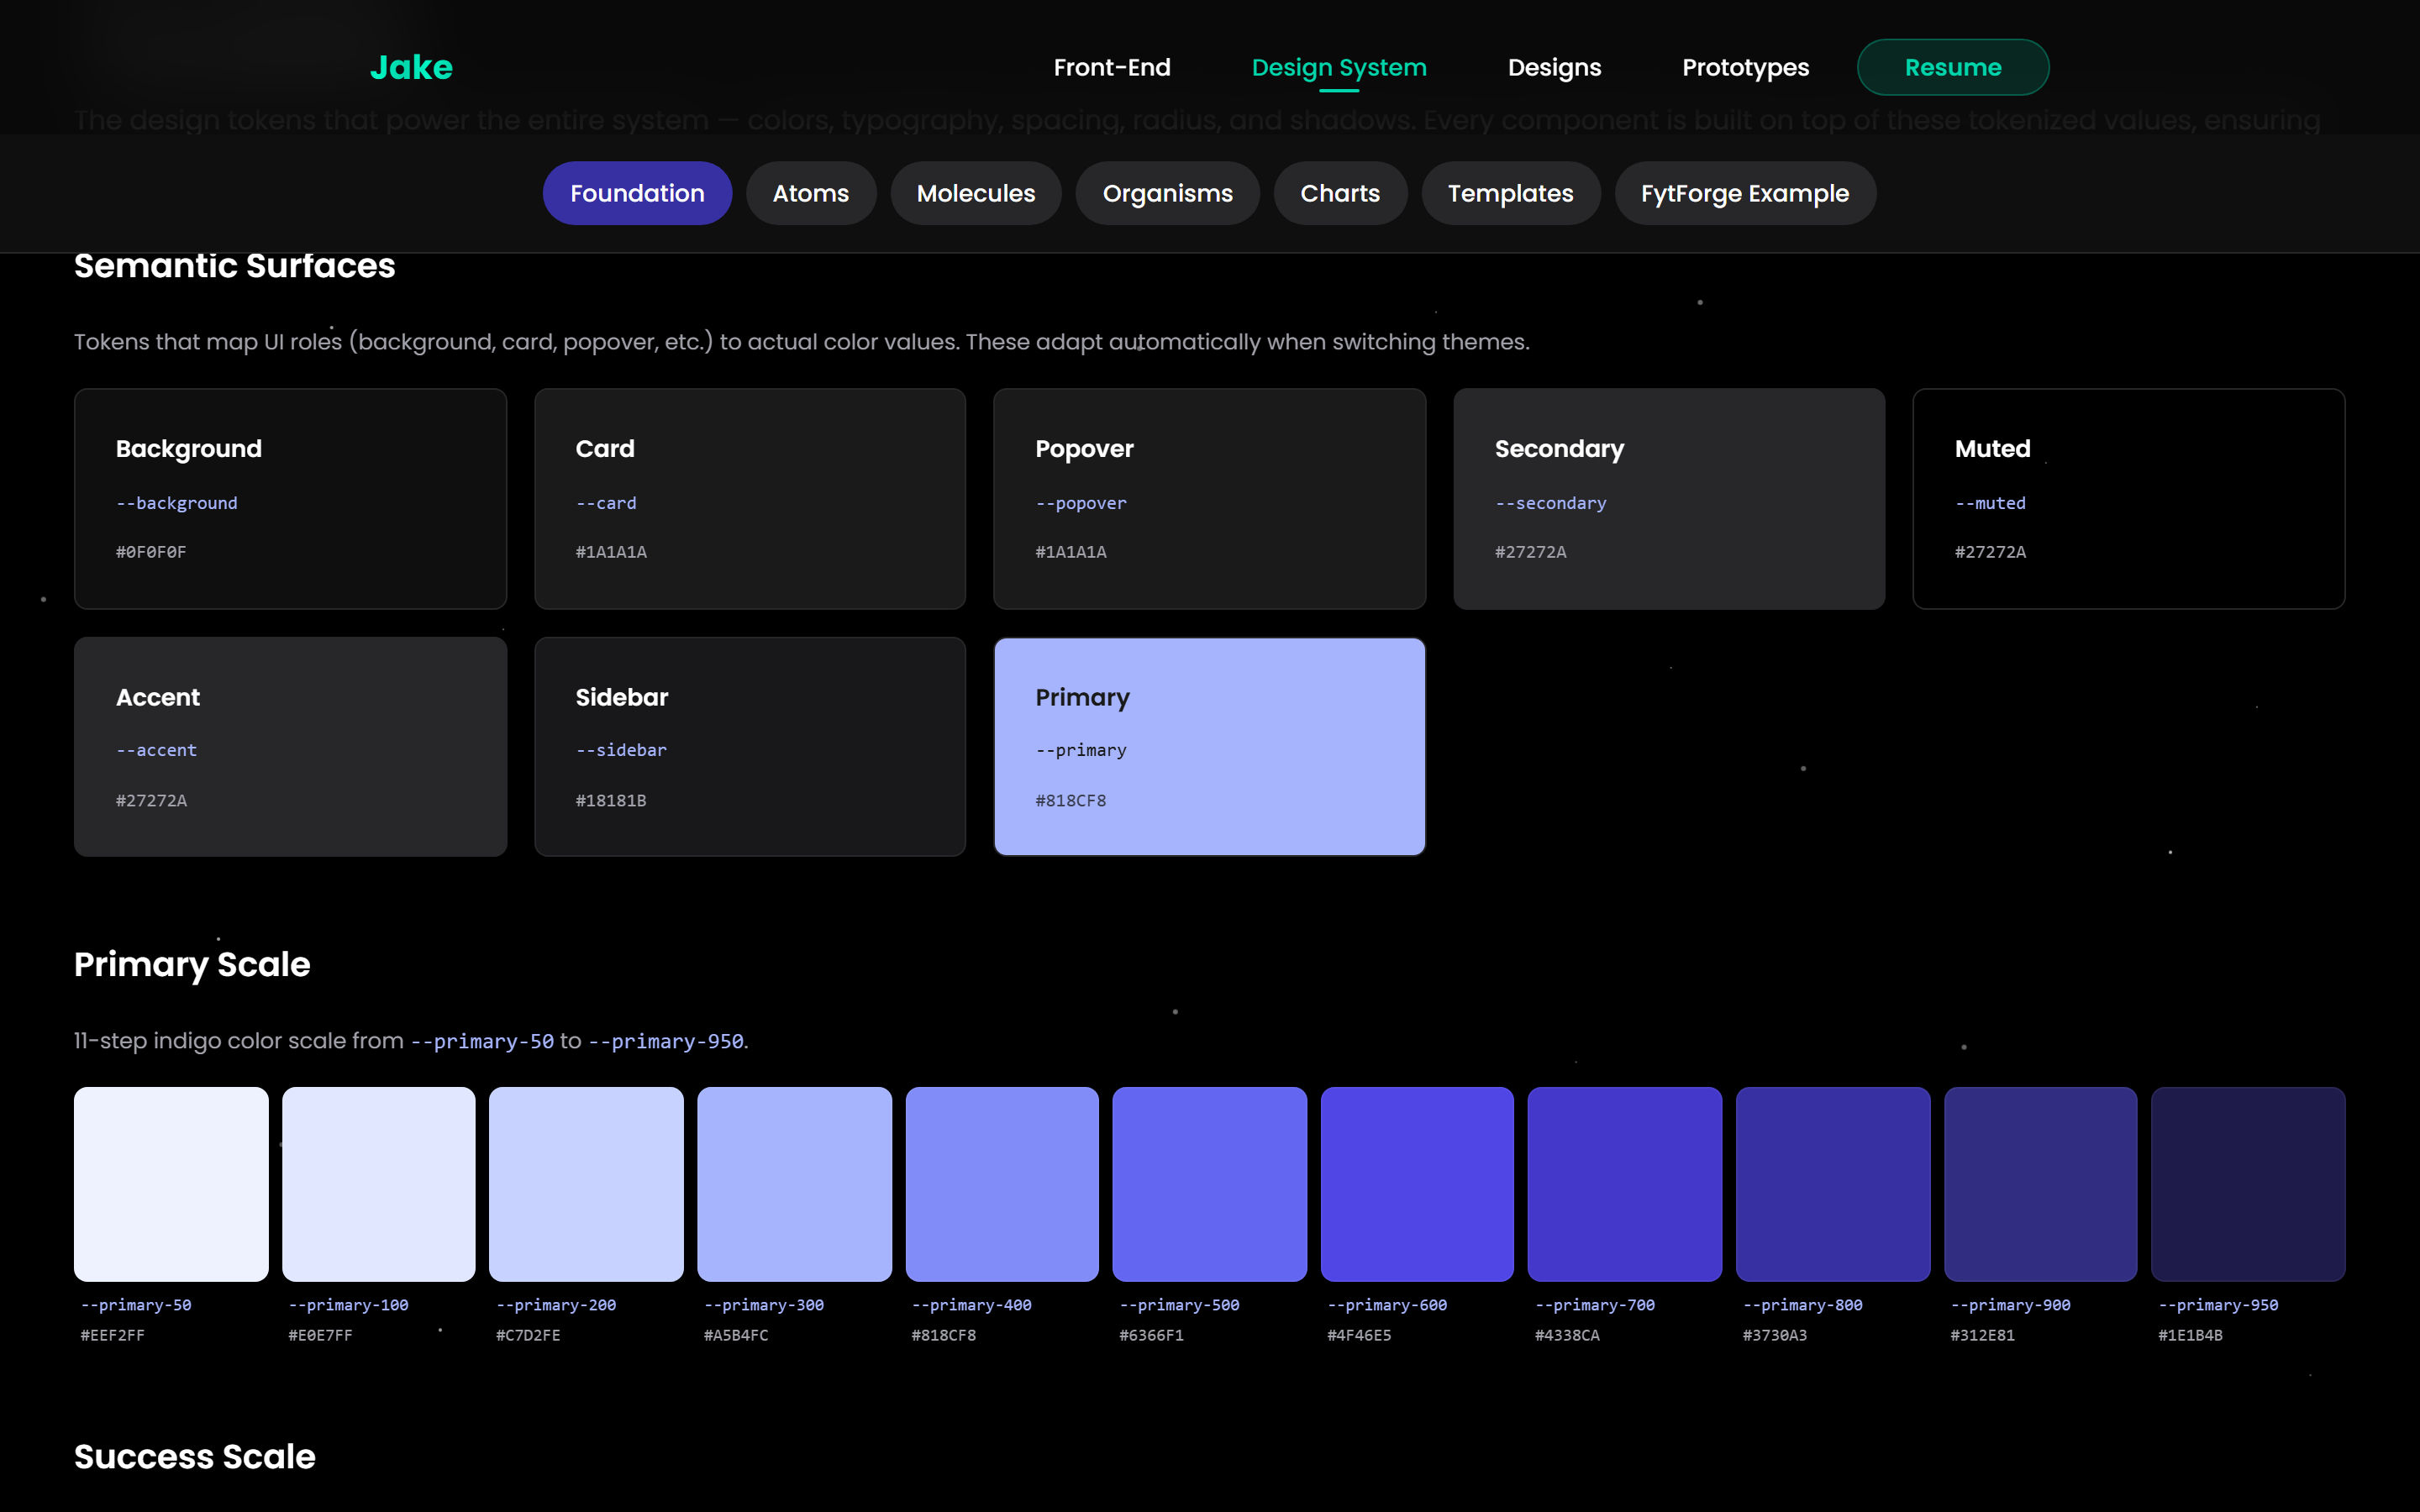This screenshot has width=2420, height=1512.
Task: Select the Atoms filter
Action: 810,193
